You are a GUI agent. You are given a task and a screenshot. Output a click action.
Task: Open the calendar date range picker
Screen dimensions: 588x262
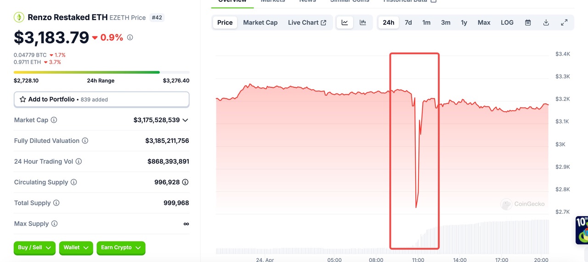(528, 23)
